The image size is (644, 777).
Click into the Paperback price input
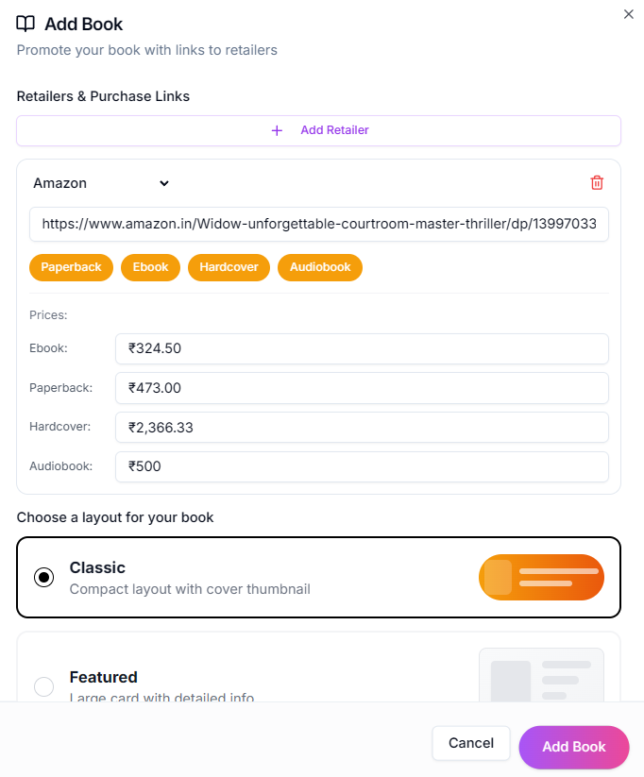tap(362, 388)
